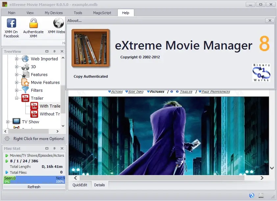Click the blue icon before Trailer link
Viewport: 277px width, 201px height.
click(x=177, y=91)
